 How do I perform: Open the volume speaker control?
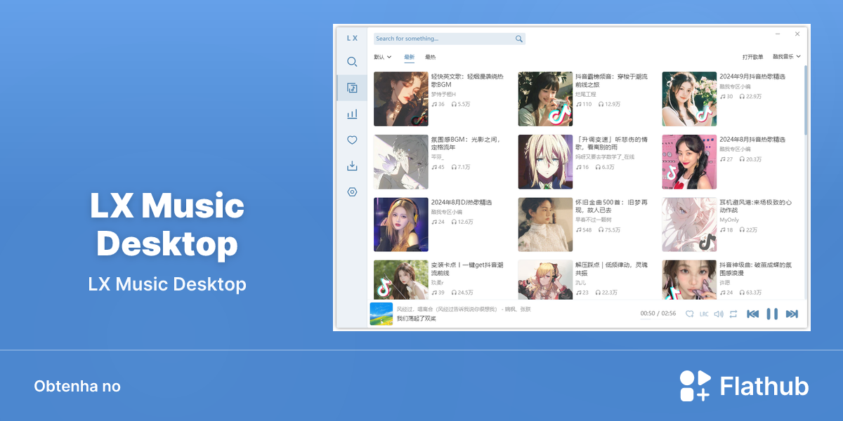click(x=719, y=314)
